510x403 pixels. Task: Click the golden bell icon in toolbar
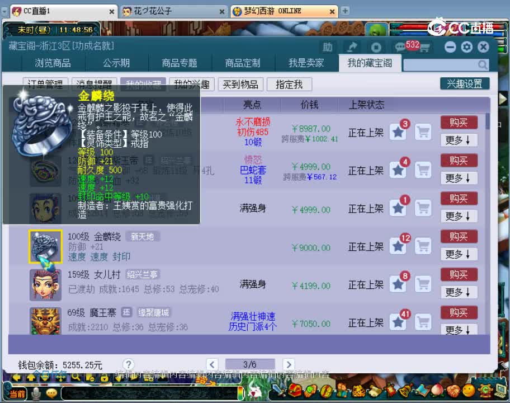pos(407,390)
